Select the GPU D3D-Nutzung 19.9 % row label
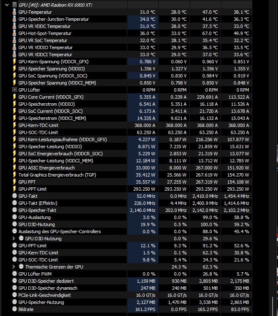Screen dimensions: 278x316 37,224
